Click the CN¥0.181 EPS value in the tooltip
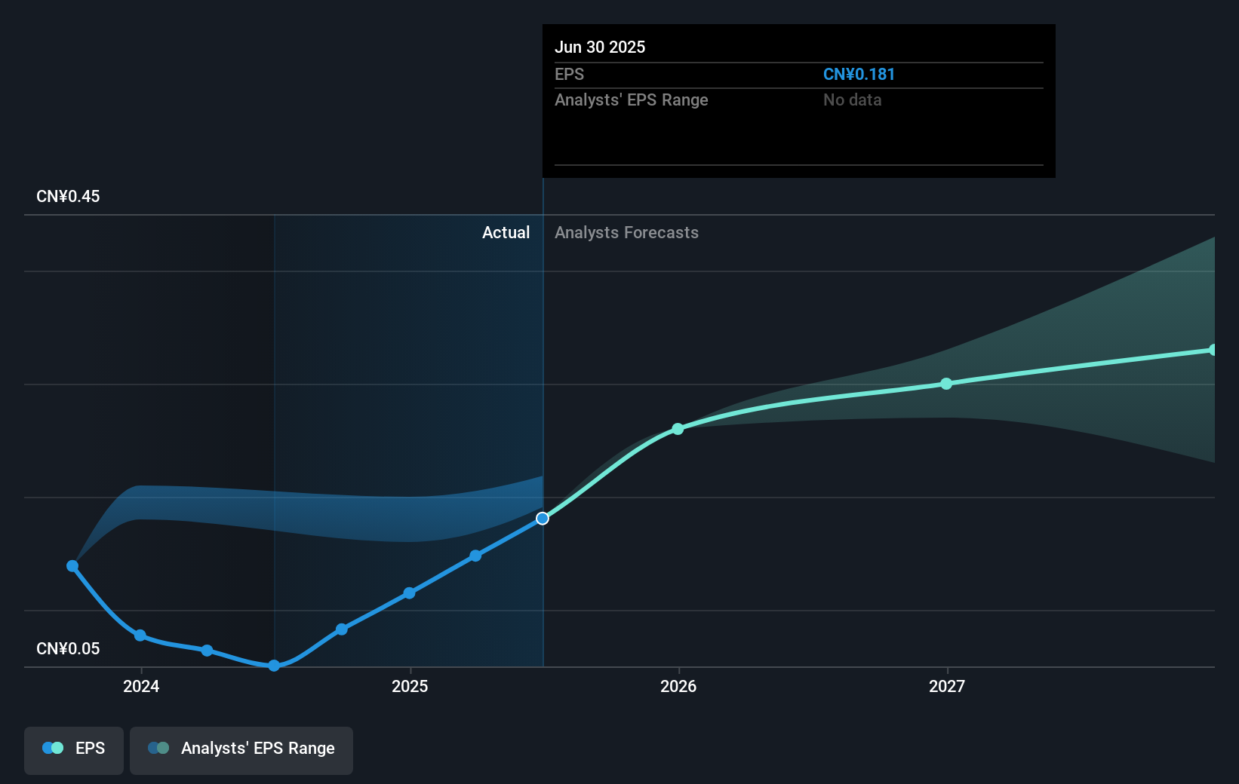Screen dimensions: 1239x784 tap(859, 75)
